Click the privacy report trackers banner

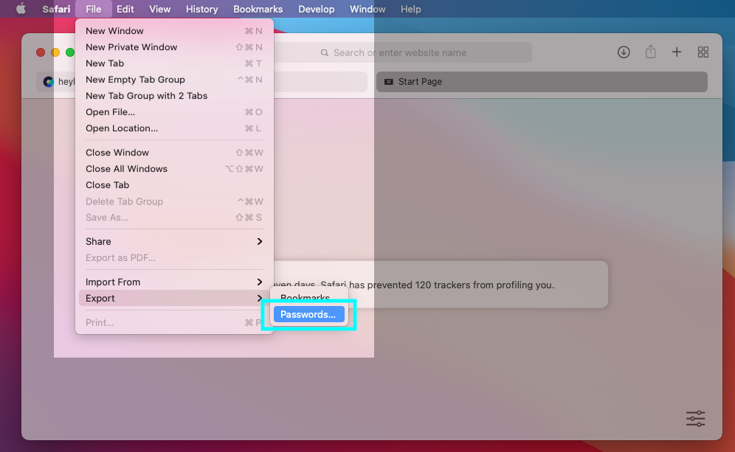coord(440,285)
